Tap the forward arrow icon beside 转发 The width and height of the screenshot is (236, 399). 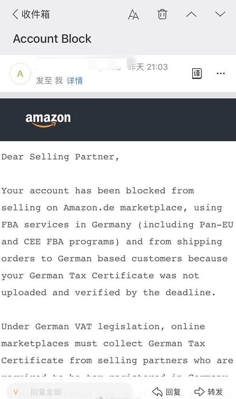pyautogui.click(x=199, y=392)
